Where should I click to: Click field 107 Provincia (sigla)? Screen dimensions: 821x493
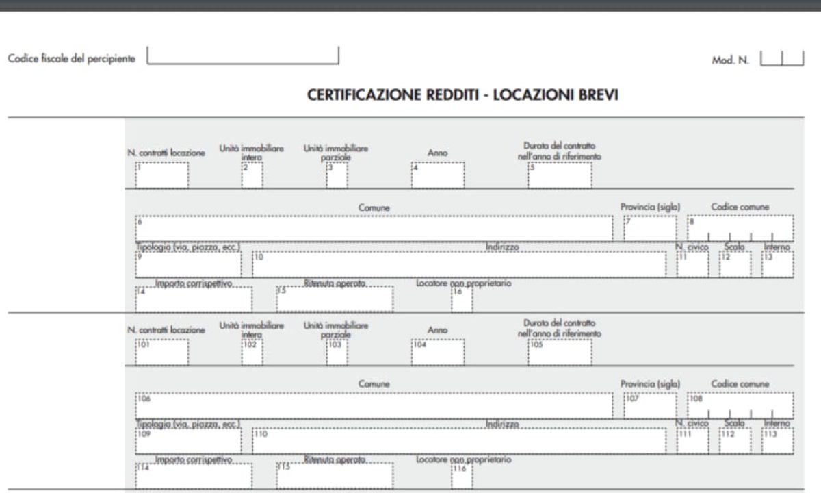[650, 405]
